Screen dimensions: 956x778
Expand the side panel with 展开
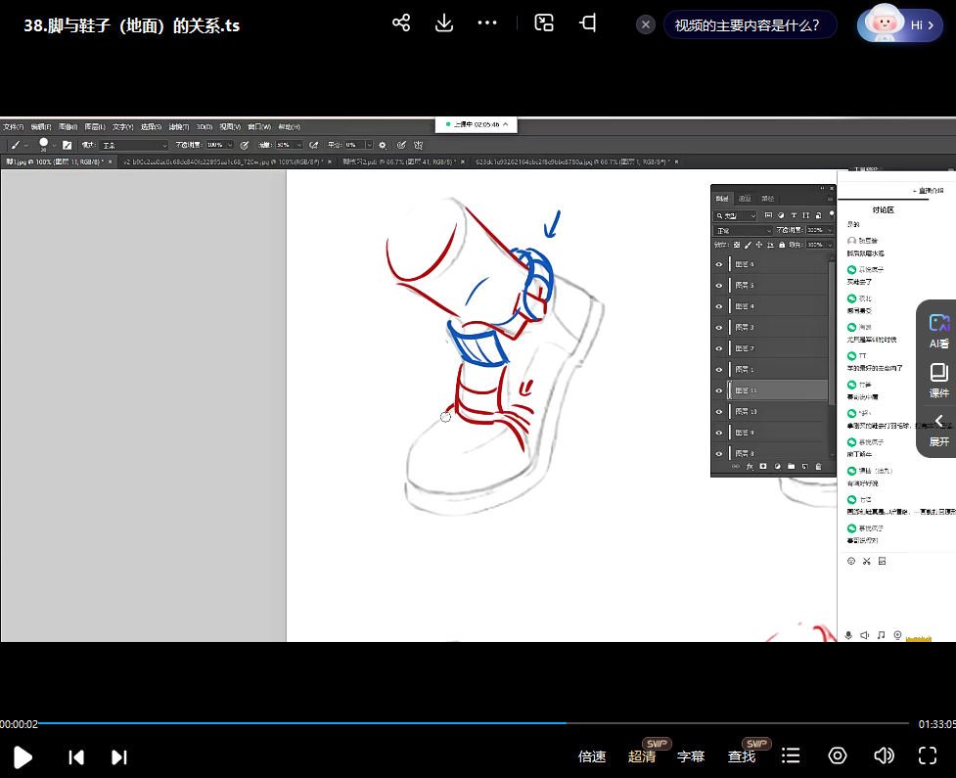(938, 430)
